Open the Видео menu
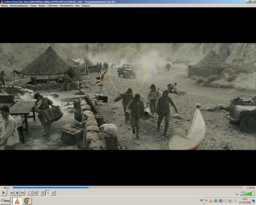The image size is (256, 205). point(42,6)
